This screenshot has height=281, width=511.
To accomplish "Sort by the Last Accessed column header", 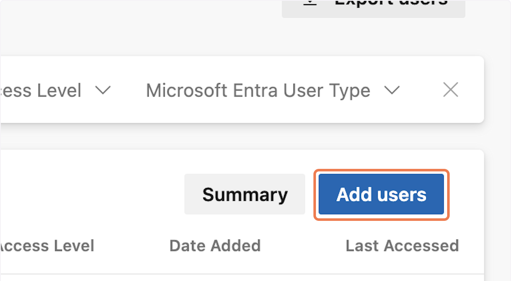I will (x=402, y=246).
